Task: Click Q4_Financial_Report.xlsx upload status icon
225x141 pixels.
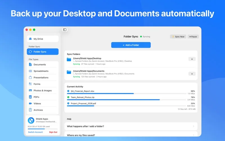Action: click(68, 91)
